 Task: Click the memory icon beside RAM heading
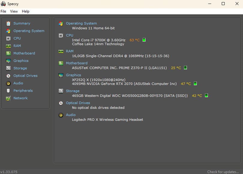point(61,51)
